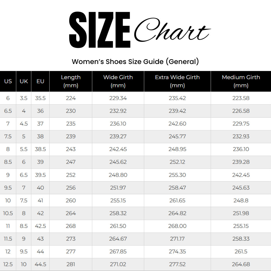Screen dimensions: 271x271
Task: Click medium girth value 264.68
Action: pyautogui.click(x=241, y=264)
